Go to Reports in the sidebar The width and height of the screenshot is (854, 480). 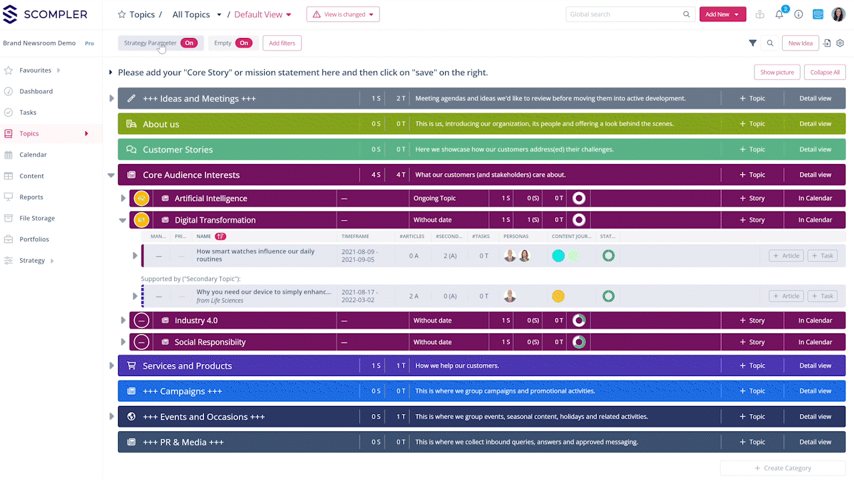click(x=31, y=197)
